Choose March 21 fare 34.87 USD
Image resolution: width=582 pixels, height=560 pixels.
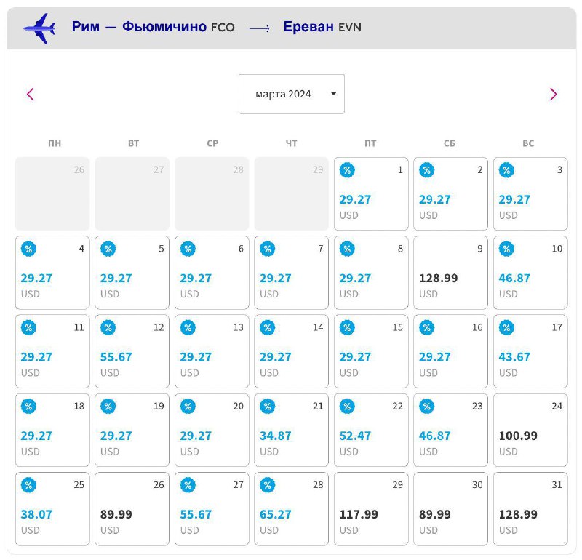point(291,430)
